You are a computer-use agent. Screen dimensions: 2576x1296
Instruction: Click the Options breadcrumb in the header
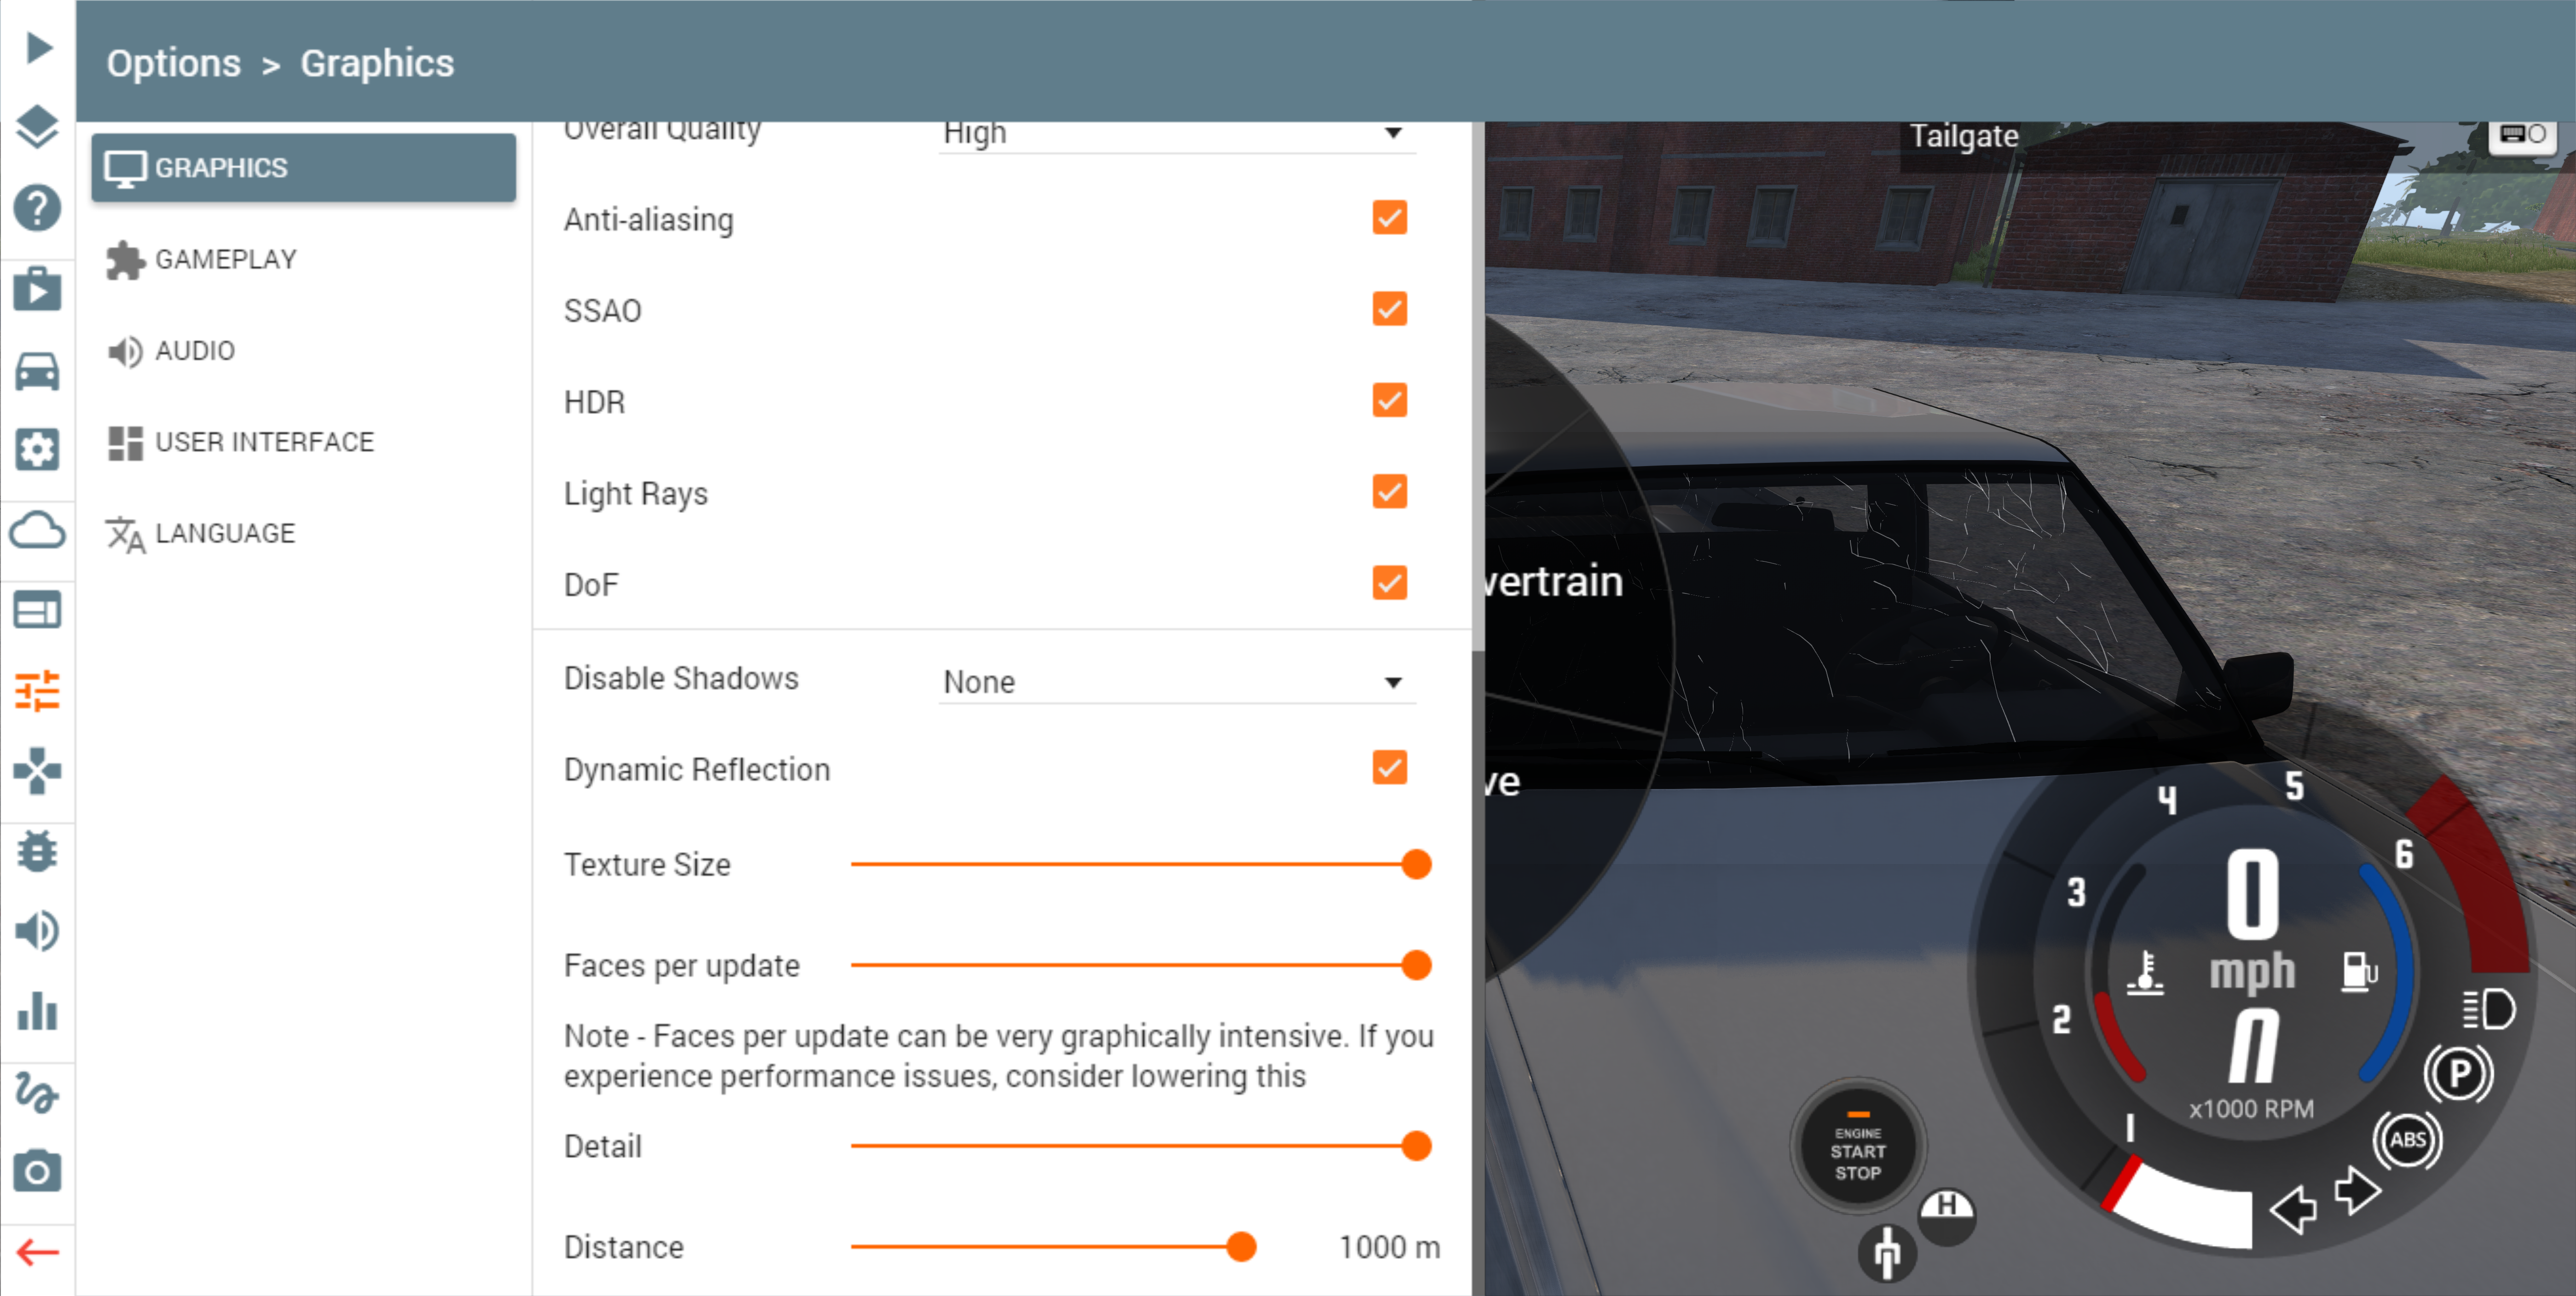coord(174,63)
